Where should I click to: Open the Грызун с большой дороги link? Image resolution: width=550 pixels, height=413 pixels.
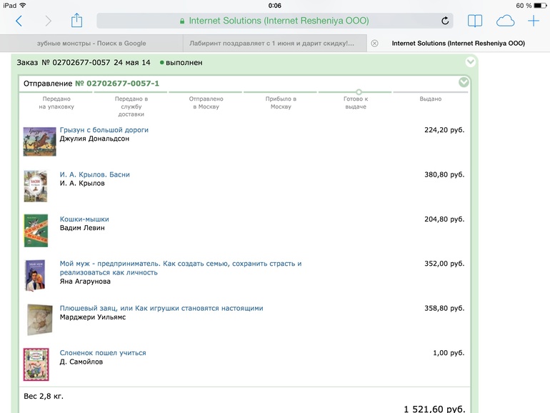[x=104, y=130]
